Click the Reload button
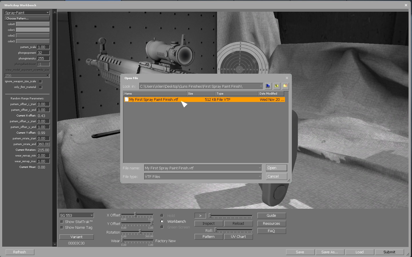The image size is (412, 257). point(238,224)
